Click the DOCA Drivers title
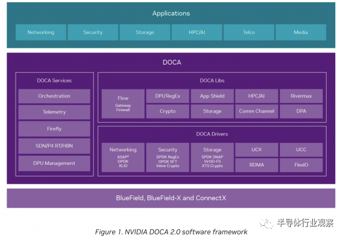Image resolution: width=344 pixels, height=238 pixels. click(x=212, y=134)
